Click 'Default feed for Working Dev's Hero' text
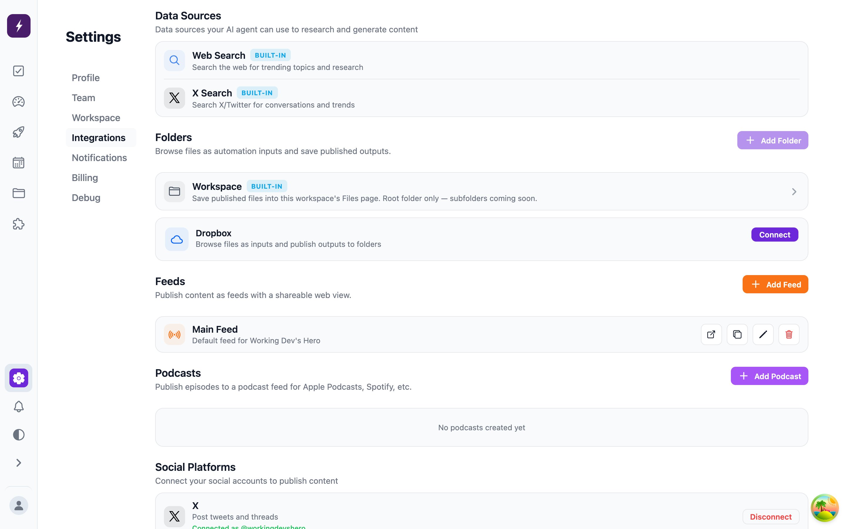The height and width of the screenshot is (529, 846). (x=256, y=340)
